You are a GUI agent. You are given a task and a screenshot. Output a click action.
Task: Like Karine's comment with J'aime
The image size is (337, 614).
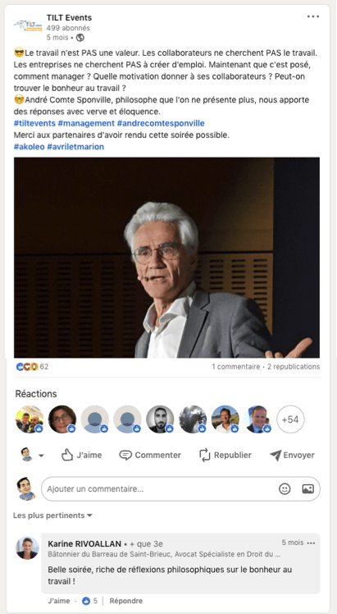[x=59, y=601]
